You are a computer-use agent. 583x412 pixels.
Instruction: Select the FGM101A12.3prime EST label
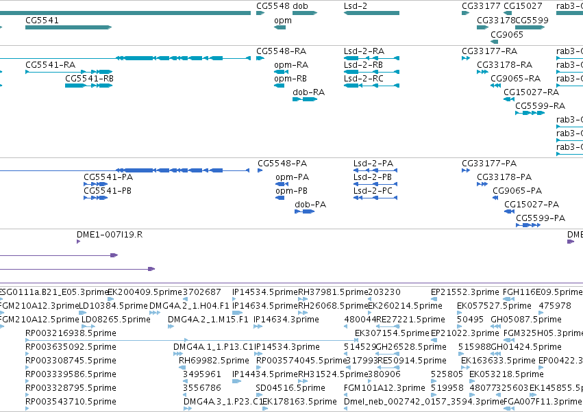pos(384,388)
